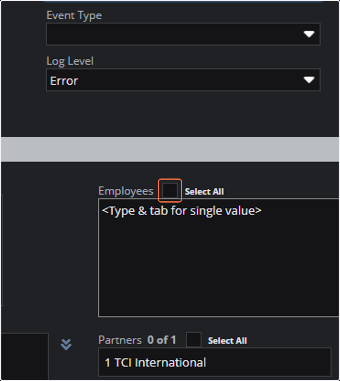Open the Log Level dropdown showing Error
The height and width of the screenshot is (381, 340).
click(x=183, y=80)
